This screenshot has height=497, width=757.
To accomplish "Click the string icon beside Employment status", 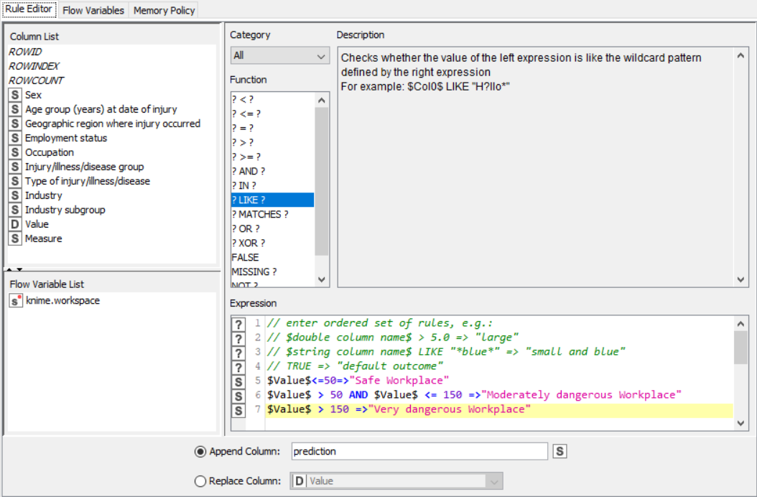I will (x=15, y=138).
